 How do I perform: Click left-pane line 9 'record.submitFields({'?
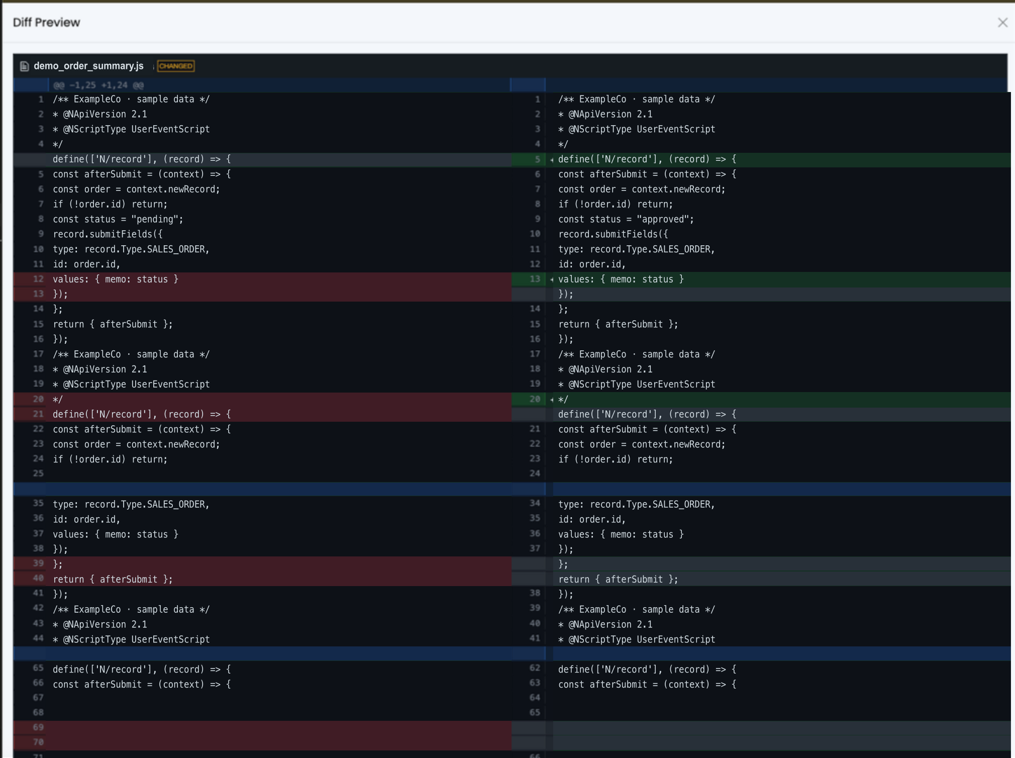108,234
